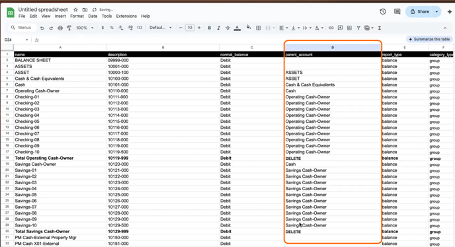Click the font size field showing 10
The width and height of the screenshot is (455, 247).
190,28
